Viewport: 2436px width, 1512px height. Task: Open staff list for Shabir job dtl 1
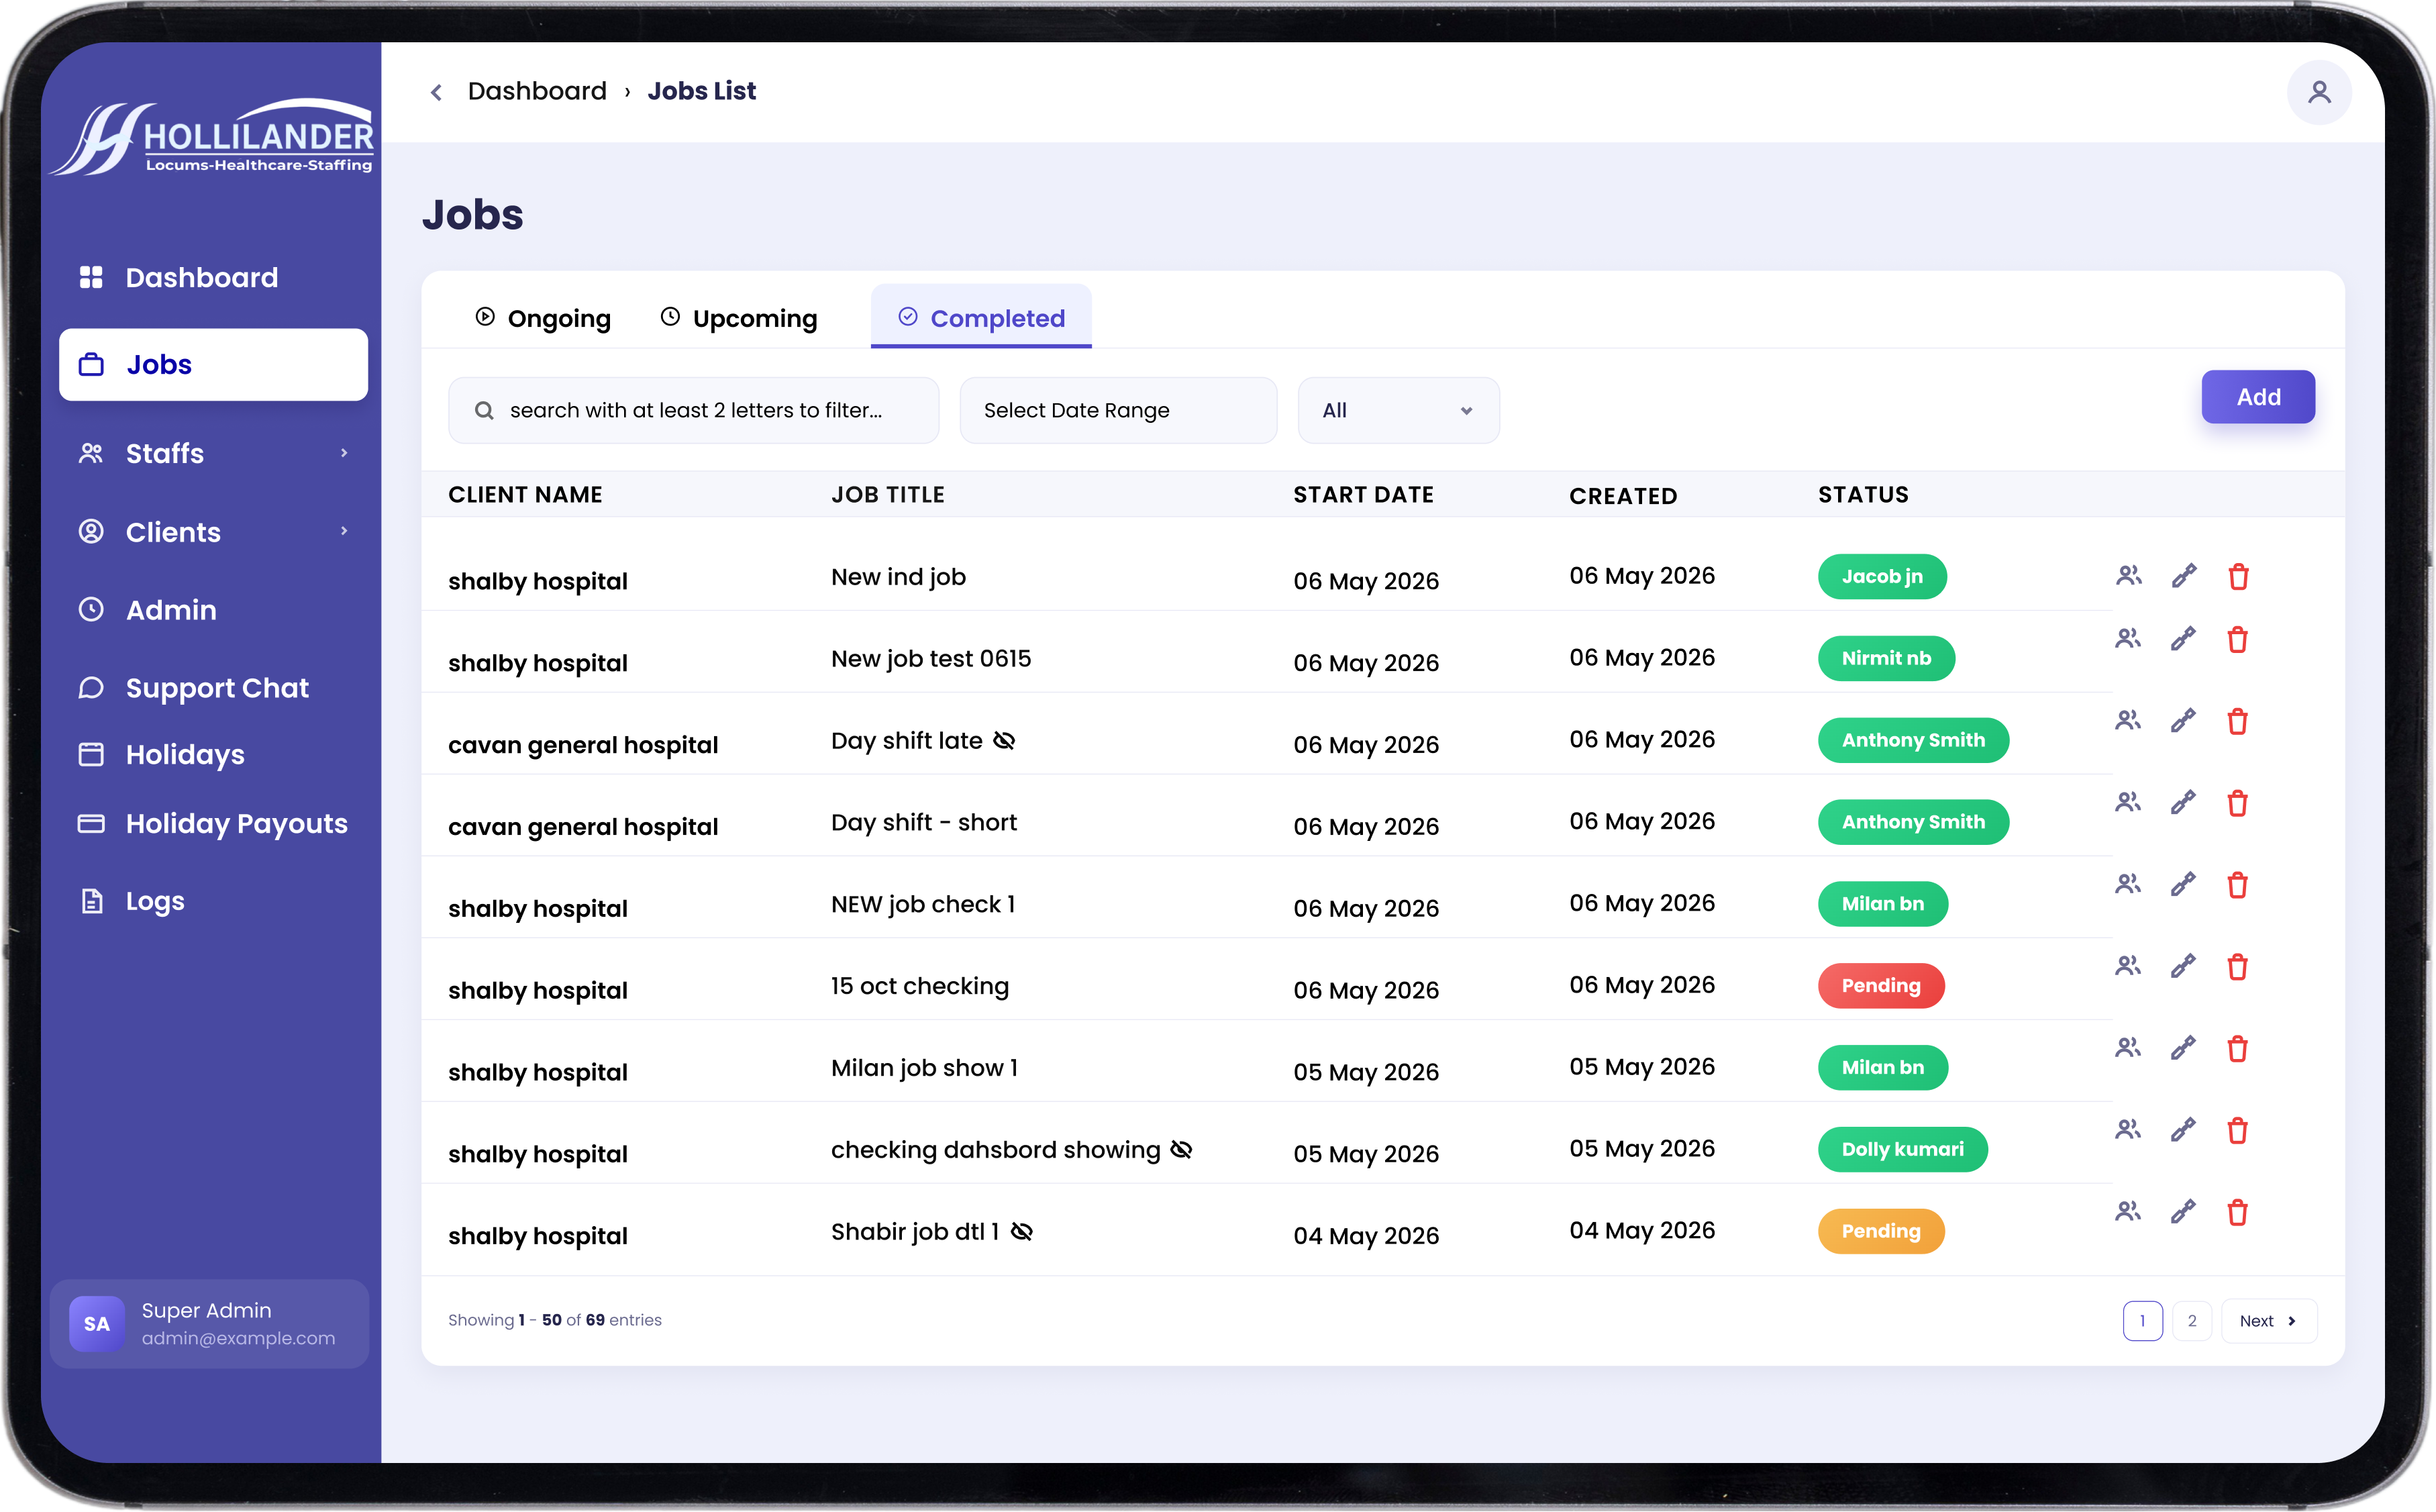(2128, 1211)
